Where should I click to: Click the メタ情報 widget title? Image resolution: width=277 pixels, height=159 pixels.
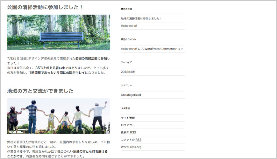(x=125, y=108)
